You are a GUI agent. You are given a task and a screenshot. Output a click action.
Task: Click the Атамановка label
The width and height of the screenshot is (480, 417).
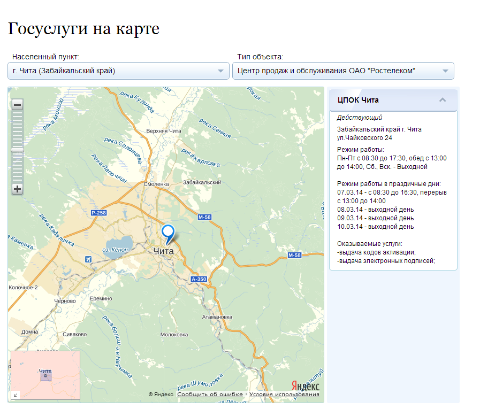point(217,317)
